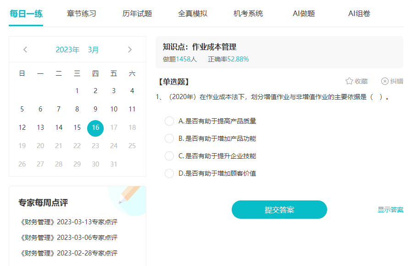Reveal the answer via 显示答案

point(391,209)
